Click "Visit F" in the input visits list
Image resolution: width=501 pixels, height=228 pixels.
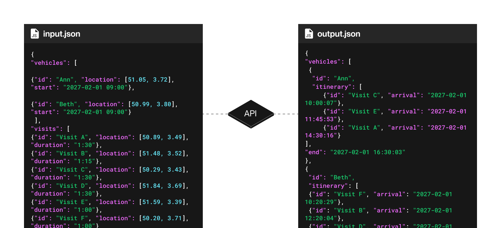click(72, 218)
